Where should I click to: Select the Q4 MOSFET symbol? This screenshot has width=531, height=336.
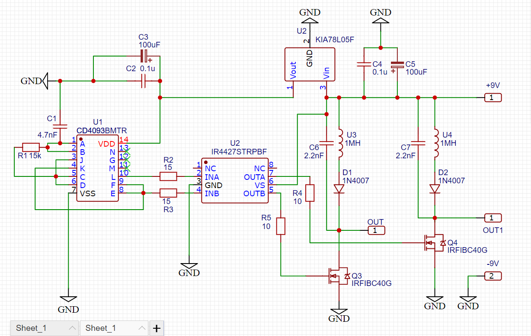tap(434, 243)
